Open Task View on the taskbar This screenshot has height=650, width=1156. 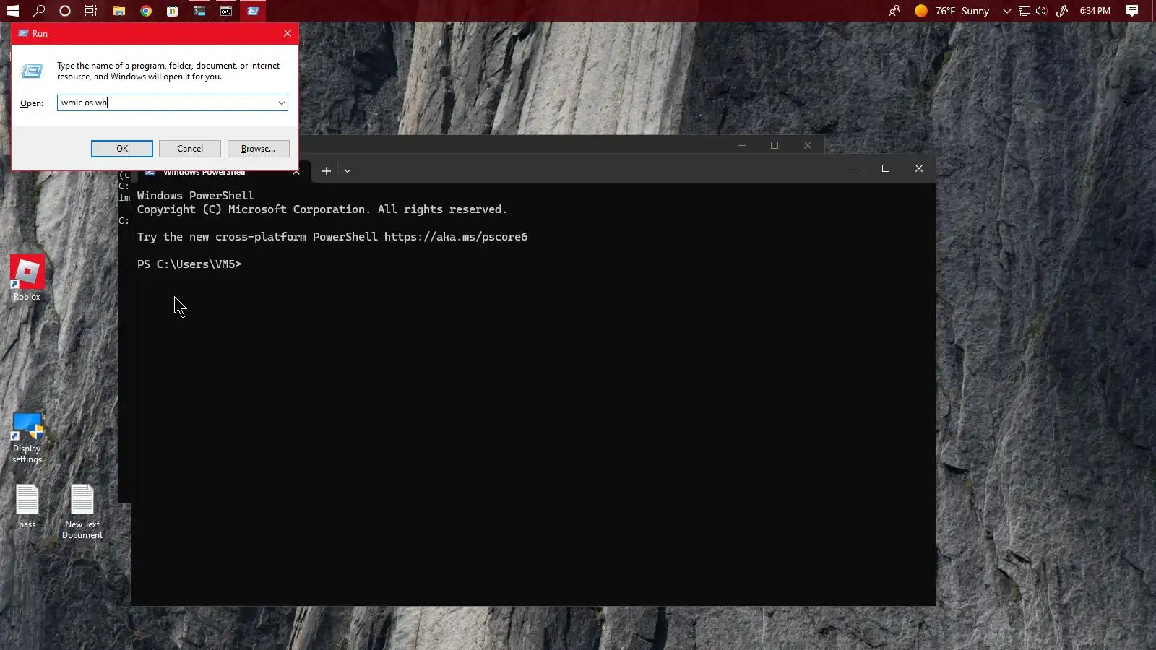tap(91, 11)
